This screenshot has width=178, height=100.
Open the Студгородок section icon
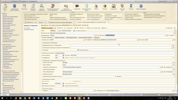113,7
